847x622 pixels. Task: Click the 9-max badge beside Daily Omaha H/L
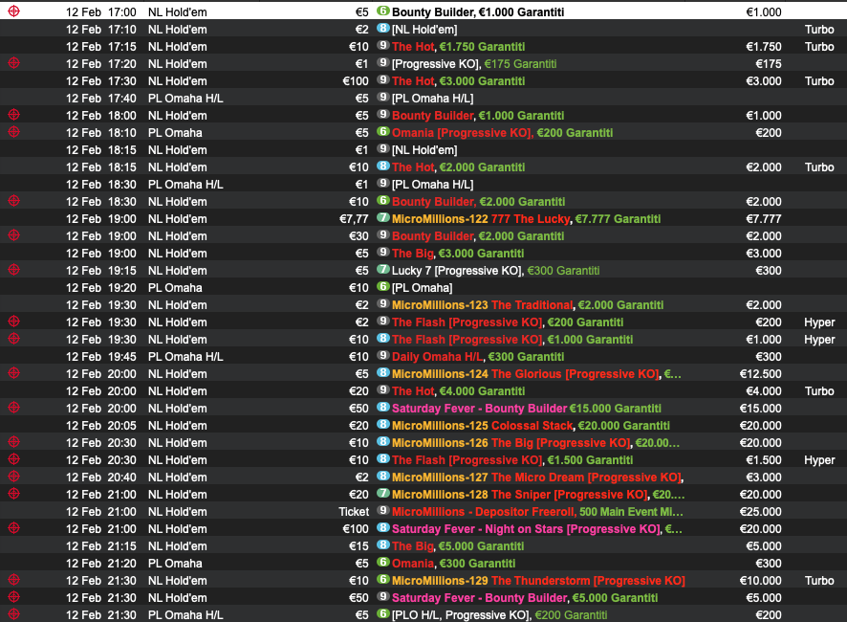coord(383,355)
